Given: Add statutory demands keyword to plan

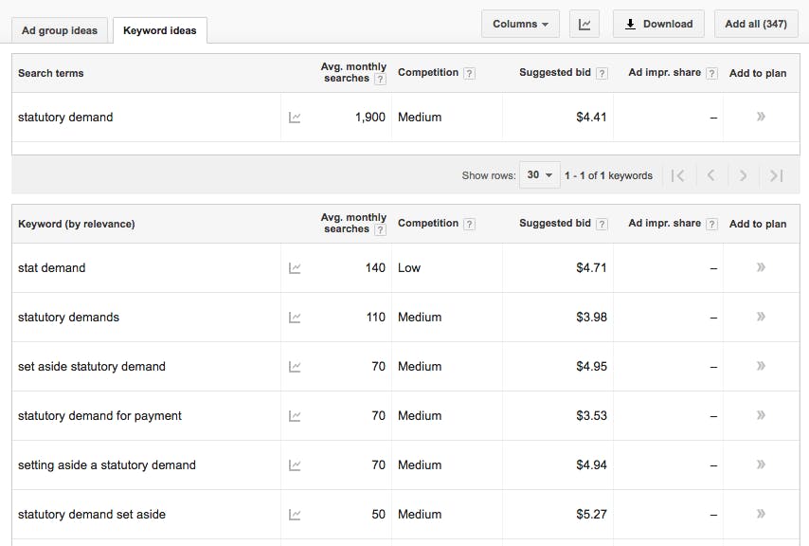Looking at the screenshot, I should tap(760, 318).
